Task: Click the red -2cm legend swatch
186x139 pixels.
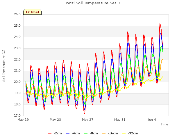Action: tap(50, 134)
